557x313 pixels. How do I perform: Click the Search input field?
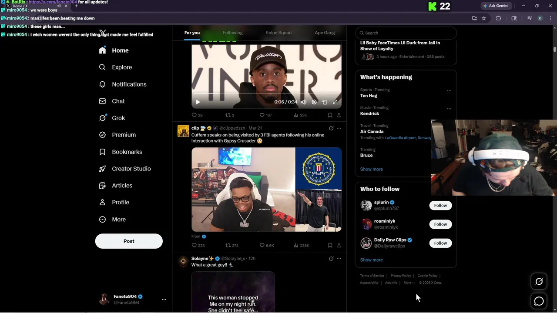point(406,33)
